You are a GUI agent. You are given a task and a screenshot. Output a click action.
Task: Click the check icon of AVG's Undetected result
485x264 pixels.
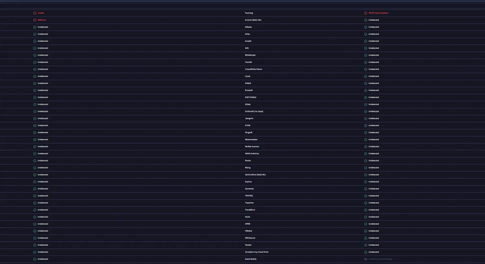pyautogui.click(x=366, y=48)
